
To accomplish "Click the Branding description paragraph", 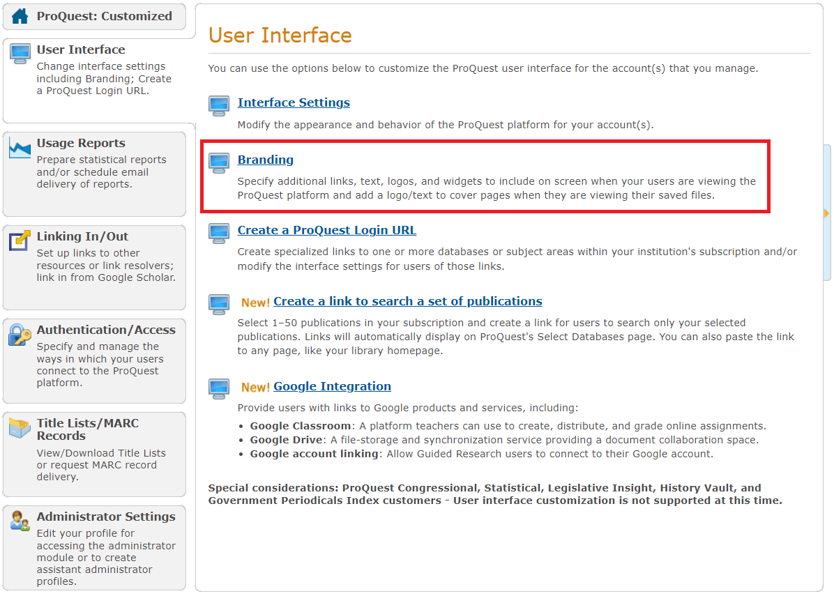I will 496,188.
